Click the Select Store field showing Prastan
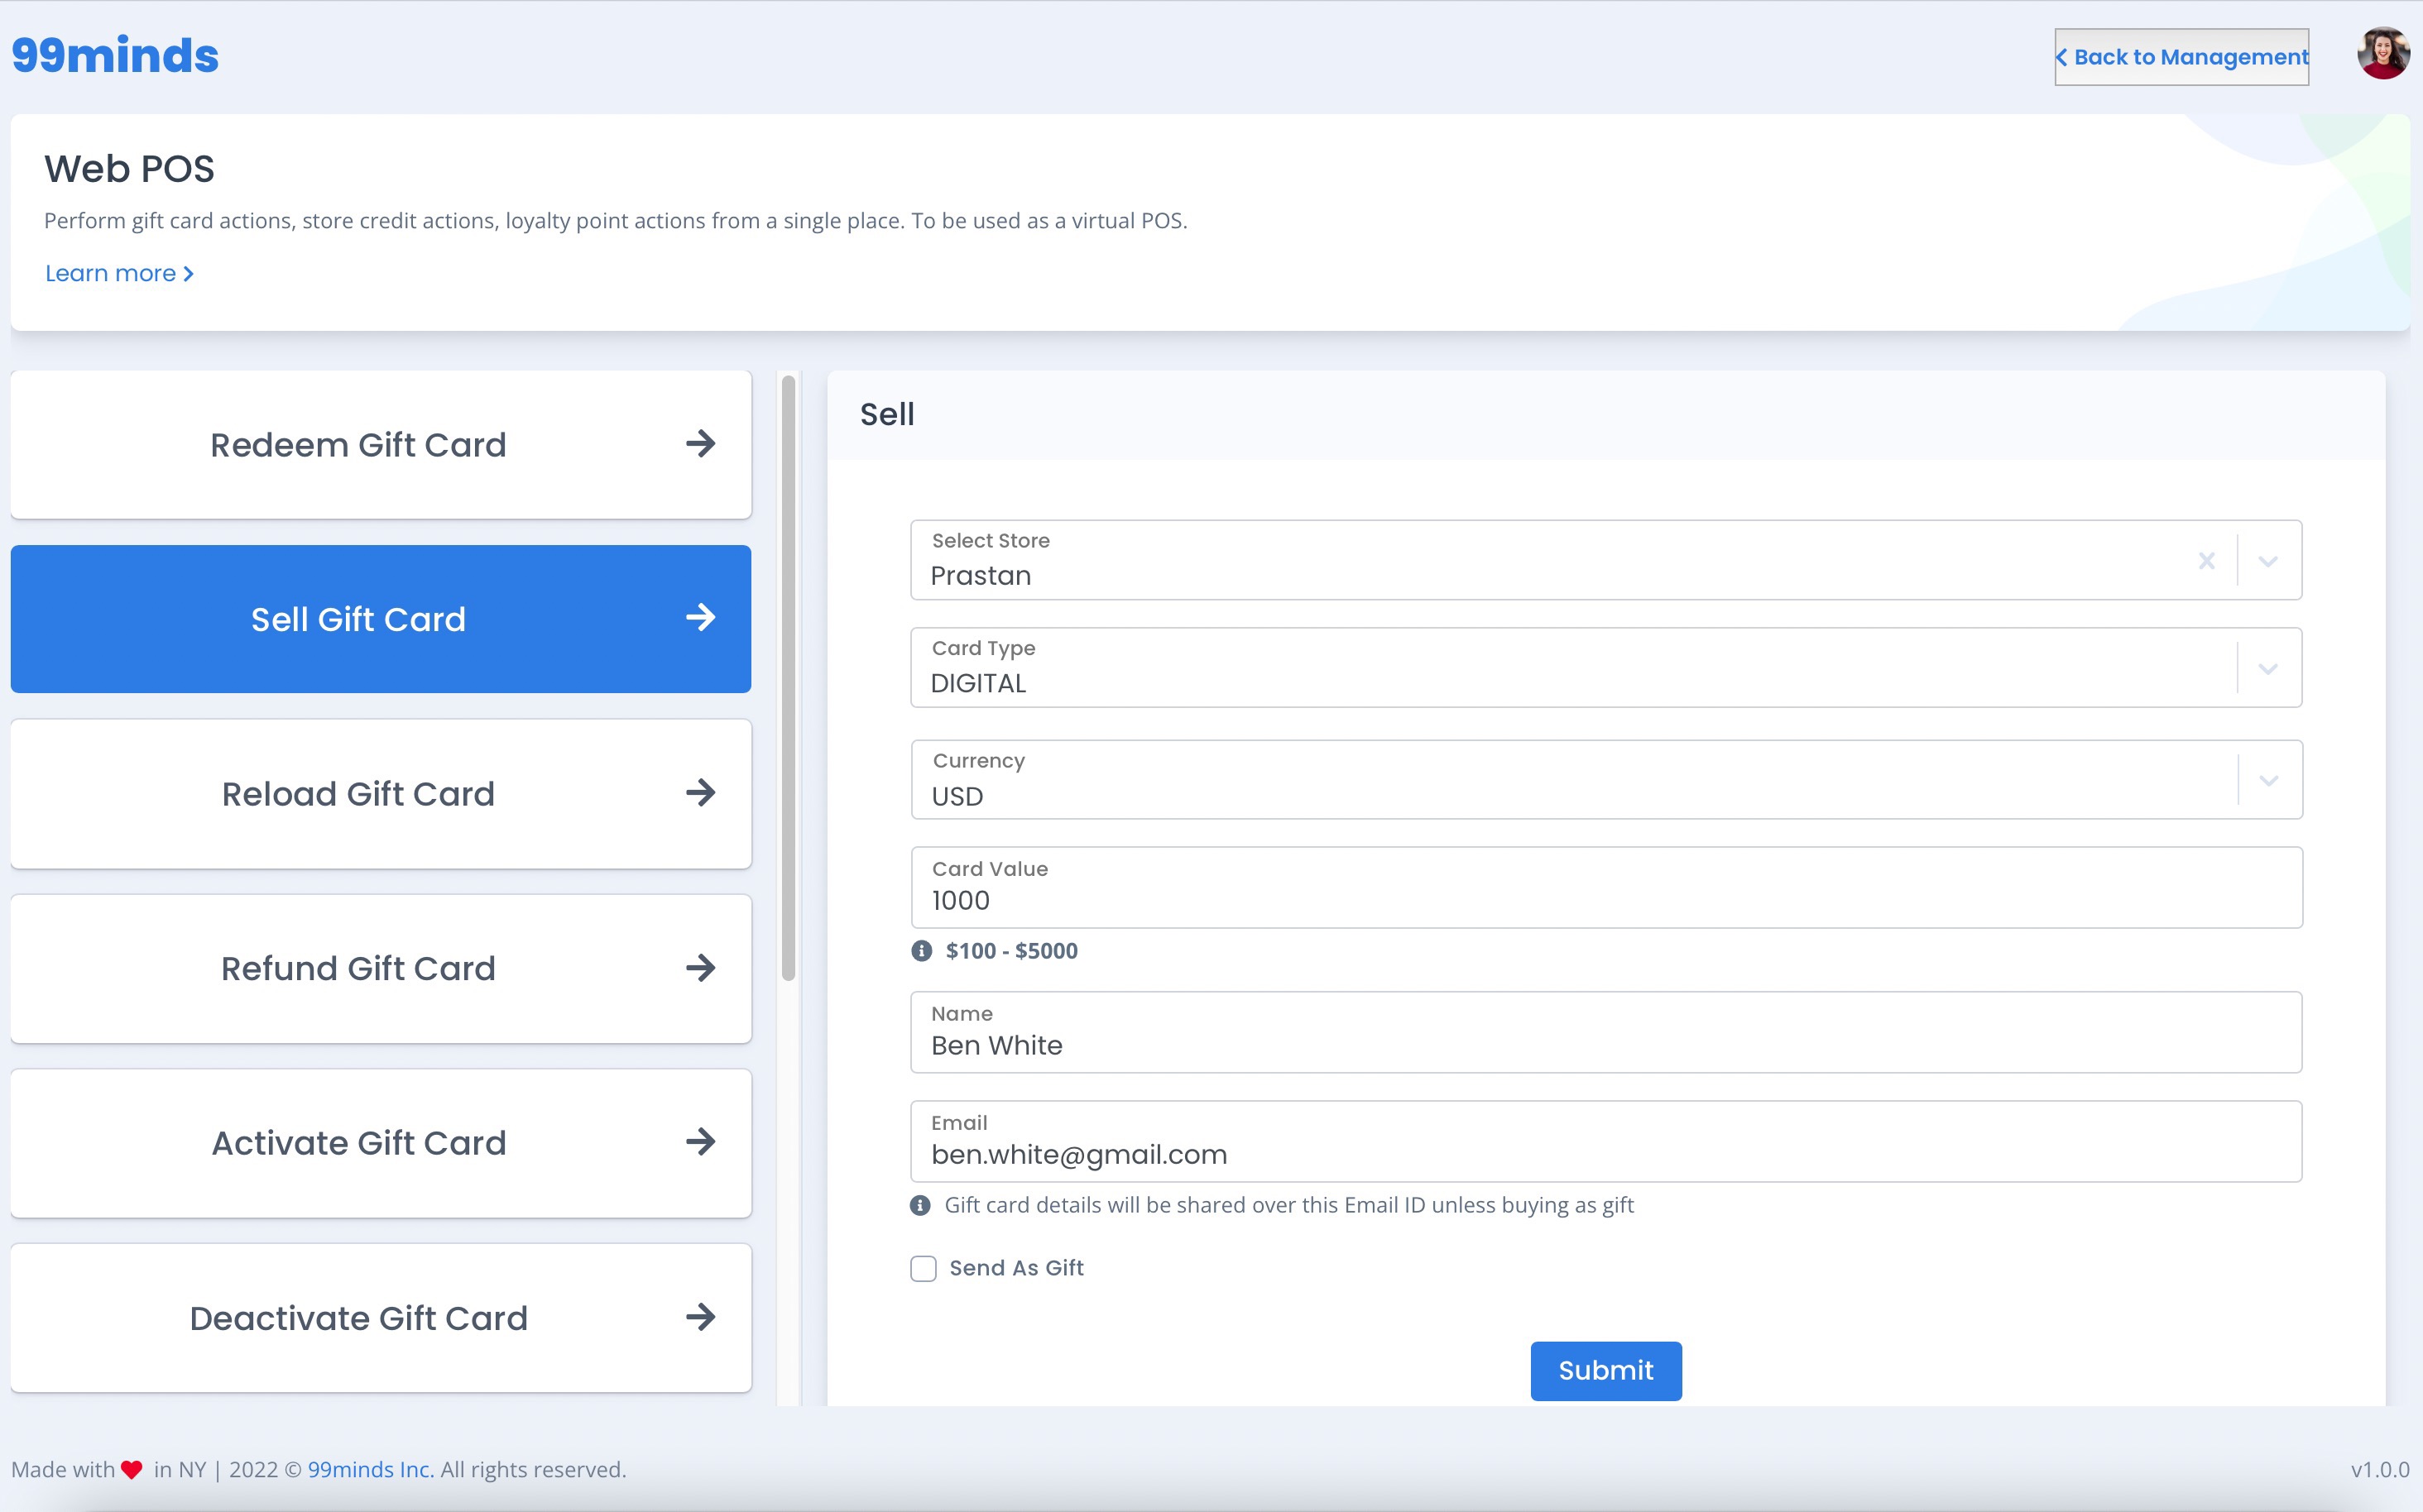The height and width of the screenshot is (1512, 2423). pos(1605,560)
